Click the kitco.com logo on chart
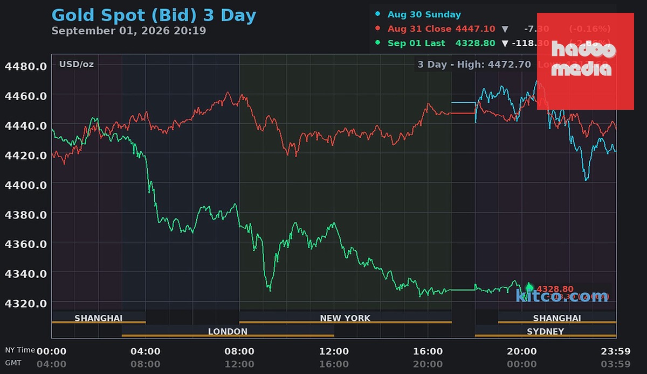The width and height of the screenshot is (647, 374). pyautogui.click(x=562, y=295)
